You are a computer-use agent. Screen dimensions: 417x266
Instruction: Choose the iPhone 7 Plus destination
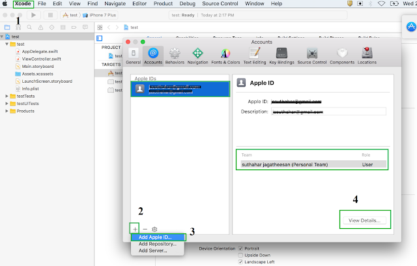point(100,15)
